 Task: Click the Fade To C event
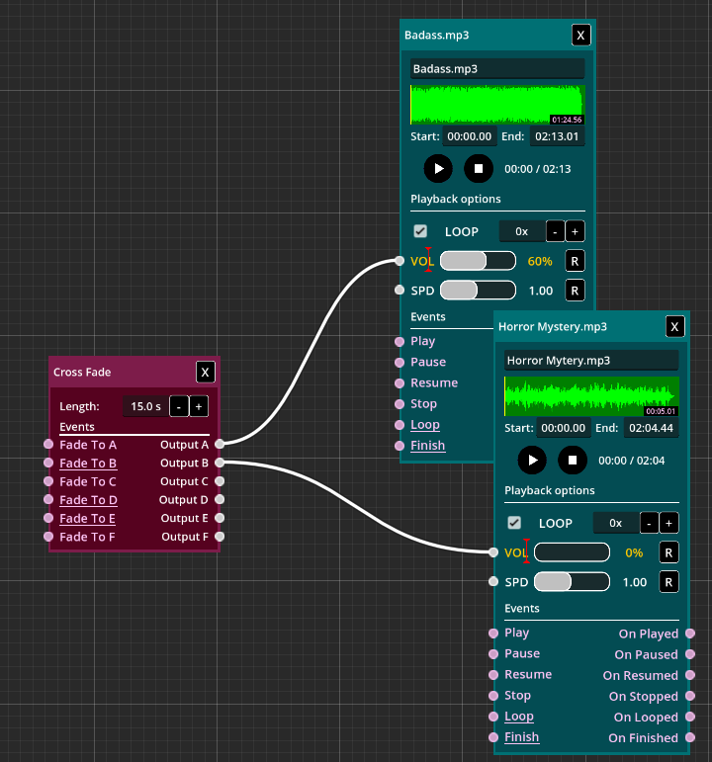pos(88,481)
